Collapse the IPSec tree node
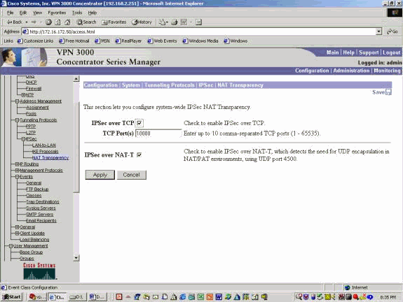This screenshot has height=302, width=403. coord(23,139)
